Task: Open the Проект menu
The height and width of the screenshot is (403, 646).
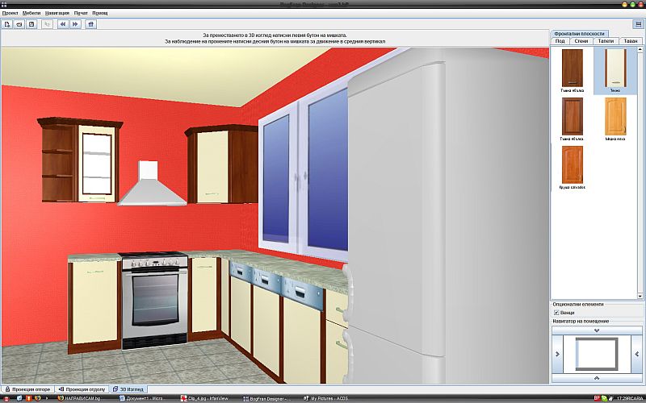Action: [x=10, y=13]
